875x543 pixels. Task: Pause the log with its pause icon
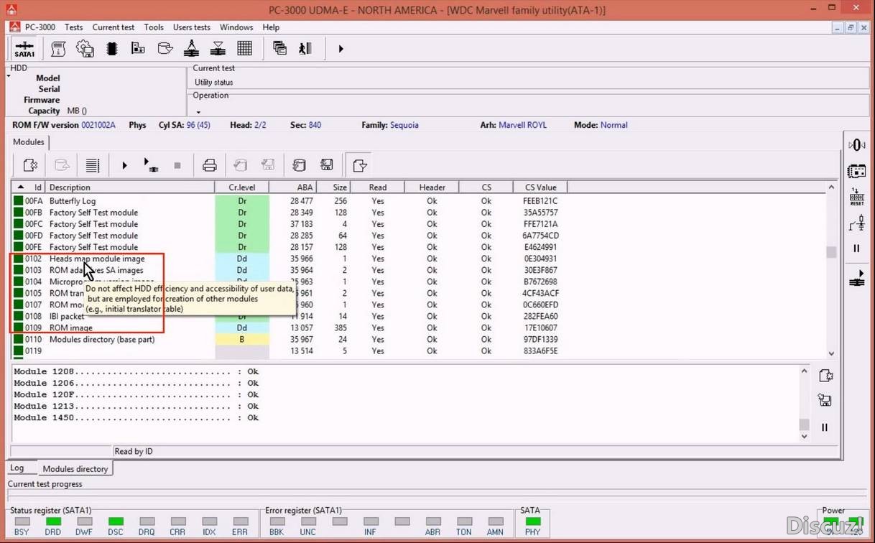825,427
